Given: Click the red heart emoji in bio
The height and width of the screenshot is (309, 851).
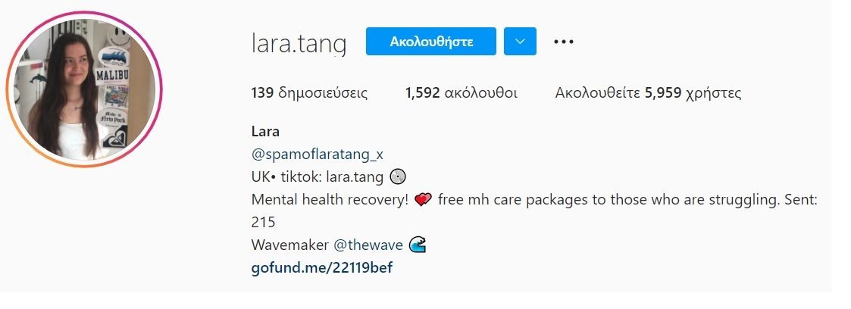Looking at the screenshot, I should 422,200.
